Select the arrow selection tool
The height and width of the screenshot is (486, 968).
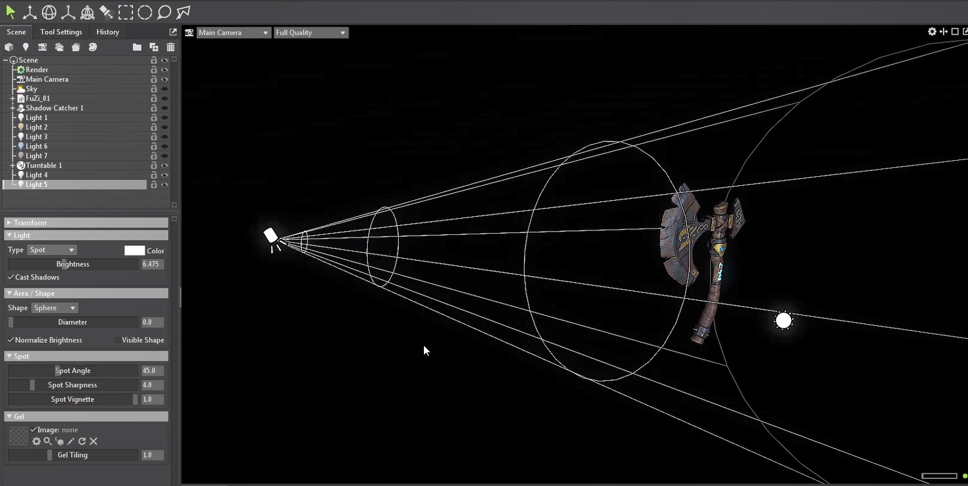[x=10, y=12]
